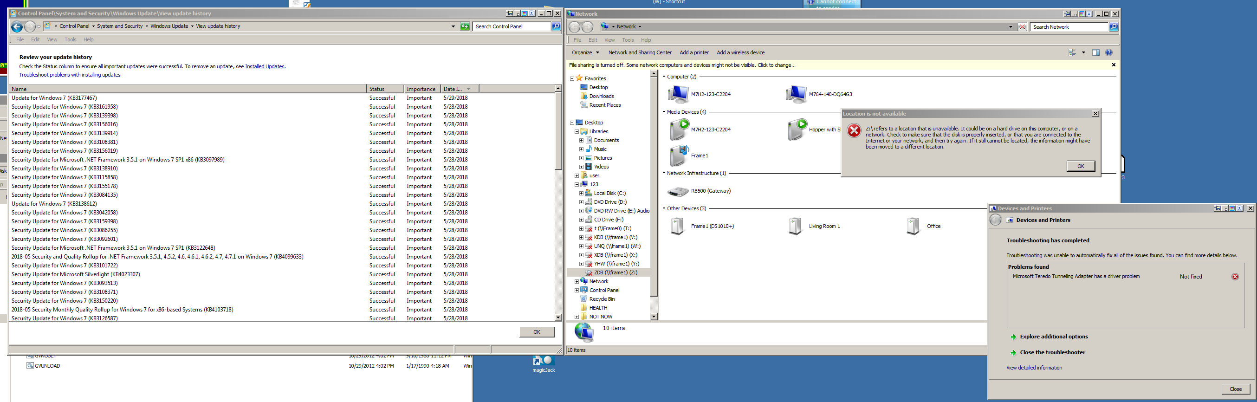This screenshot has height=402, width=1257.
Task: Show the preview pane in Network window
Action: (x=1096, y=53)
